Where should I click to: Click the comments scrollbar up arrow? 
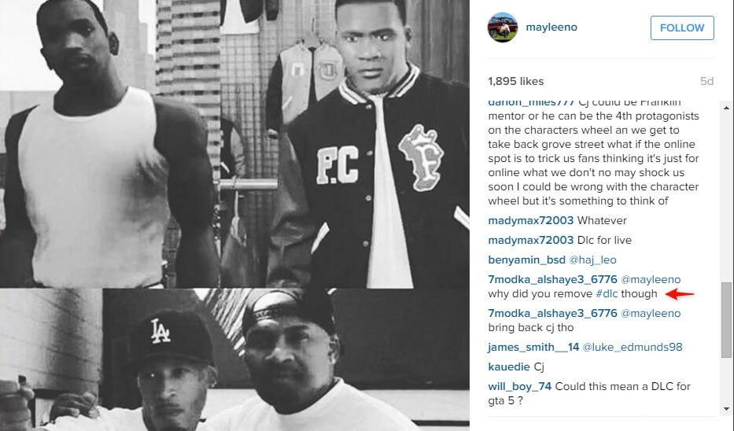point(726,108)
